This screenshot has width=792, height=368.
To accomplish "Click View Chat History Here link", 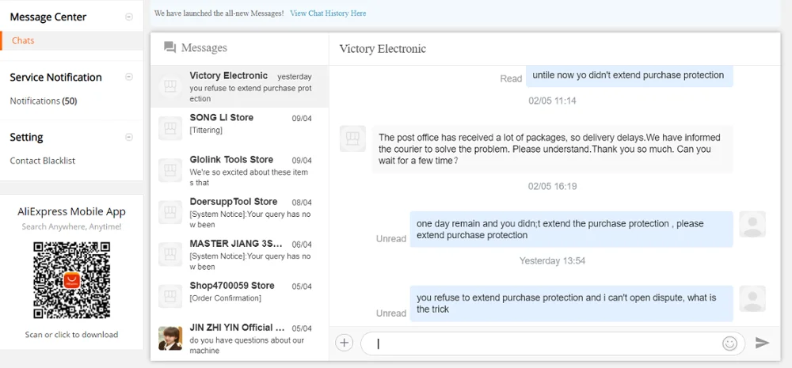I will (328, 13).
